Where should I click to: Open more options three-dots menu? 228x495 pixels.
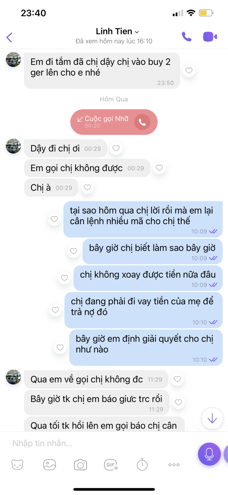coord(174,465)
